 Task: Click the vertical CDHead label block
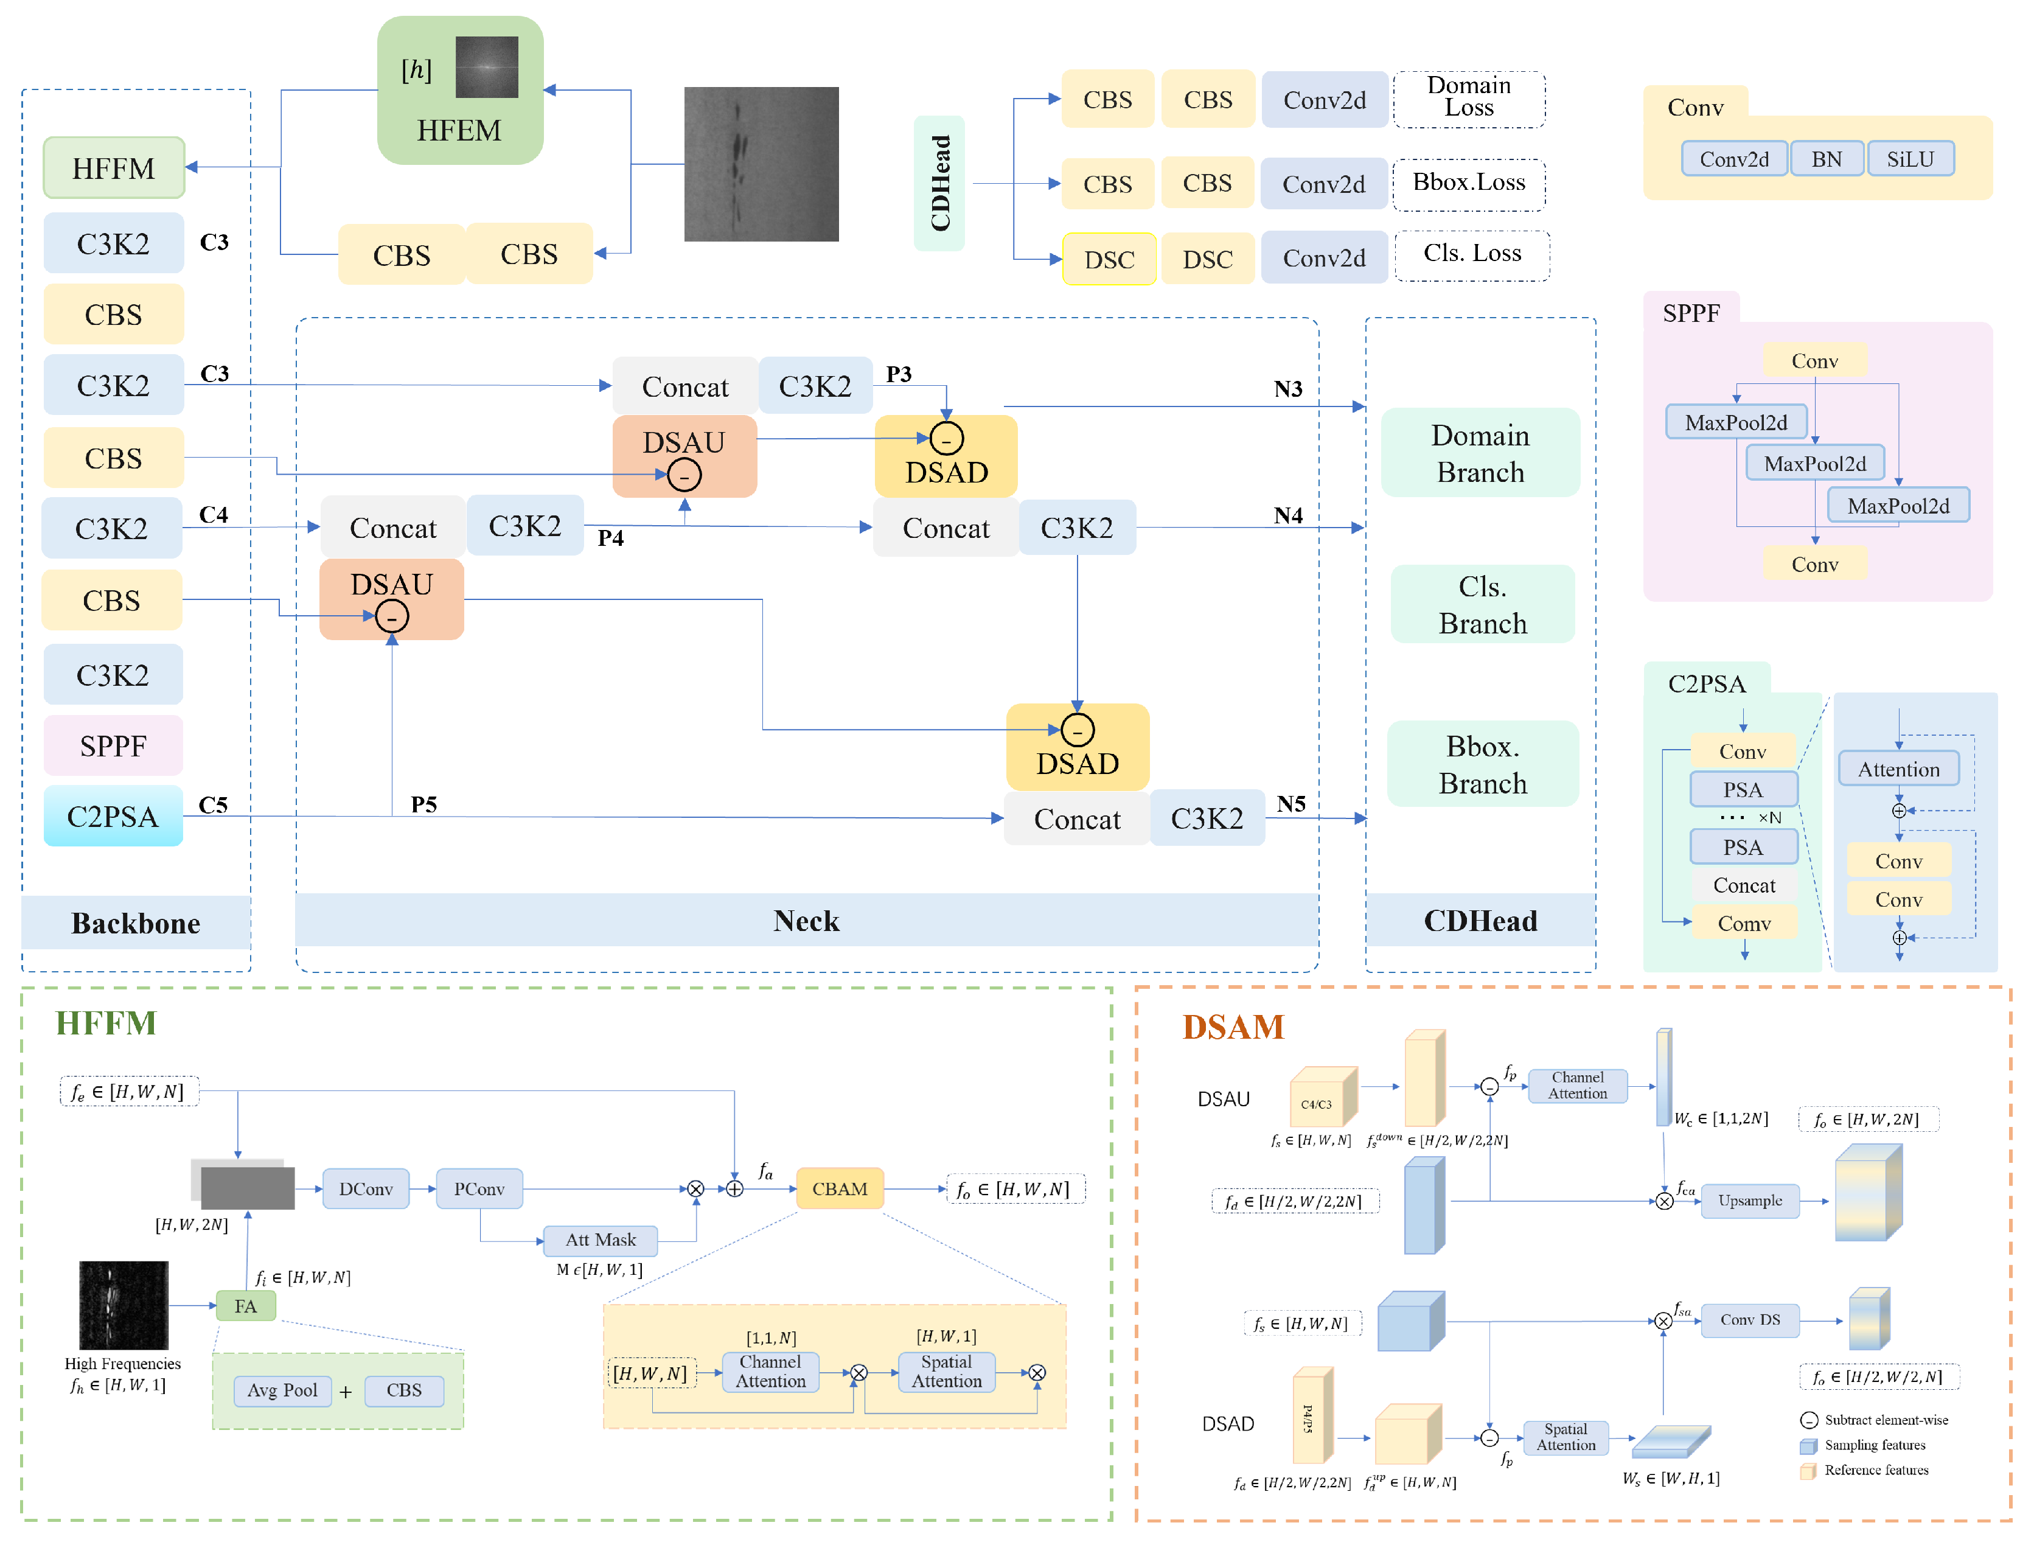click(x=939, y=183)
